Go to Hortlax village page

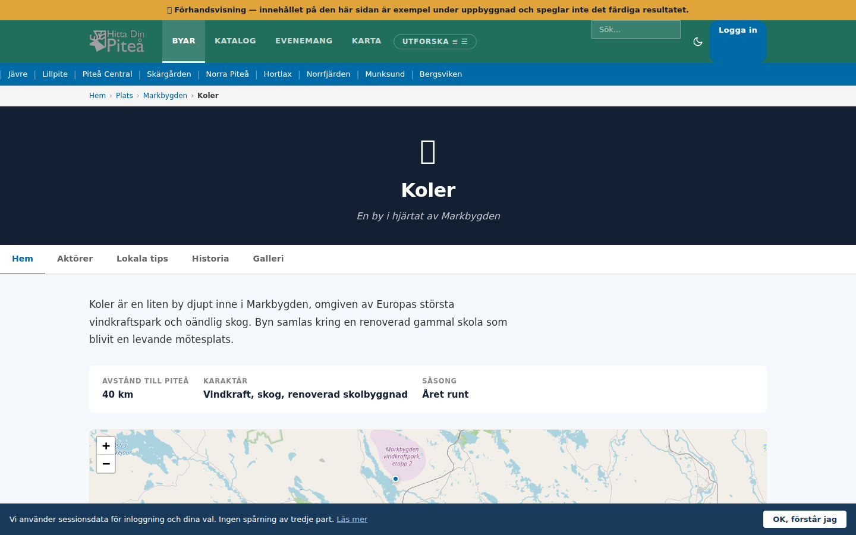point(278,74)
